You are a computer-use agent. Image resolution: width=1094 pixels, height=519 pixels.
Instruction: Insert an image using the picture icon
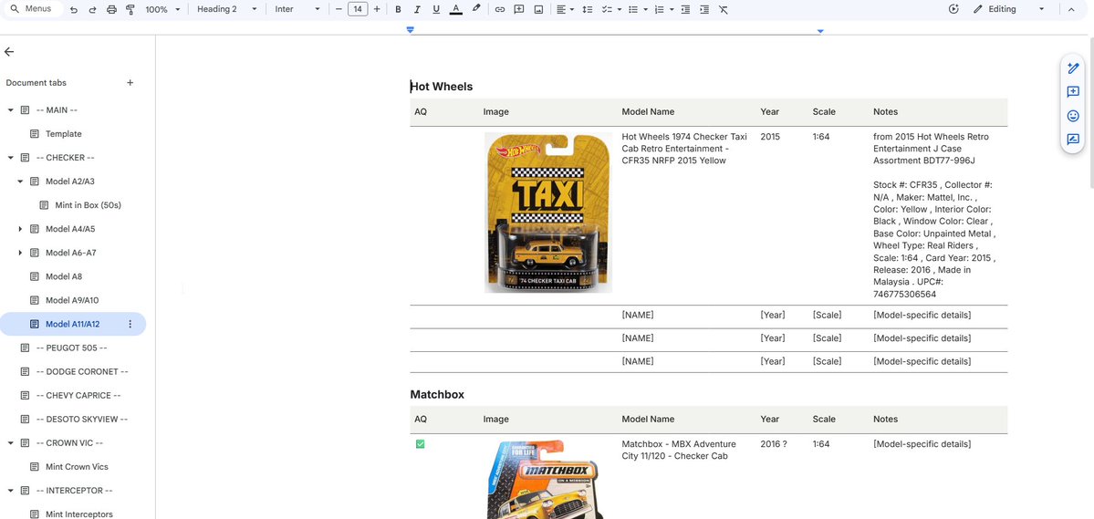pos(538,10)
